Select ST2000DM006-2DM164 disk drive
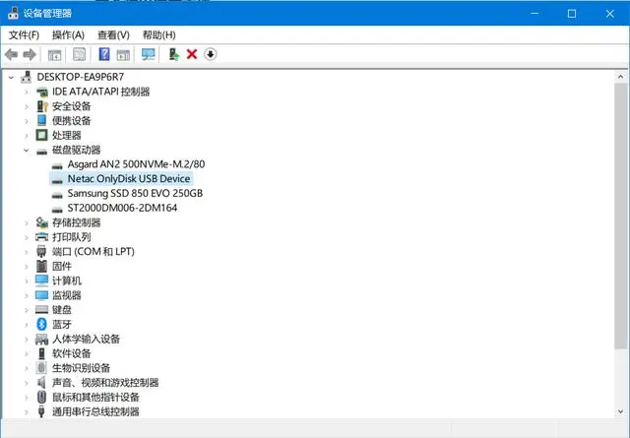The width and height of the screenshot is (630, 438). pos(122,208)
